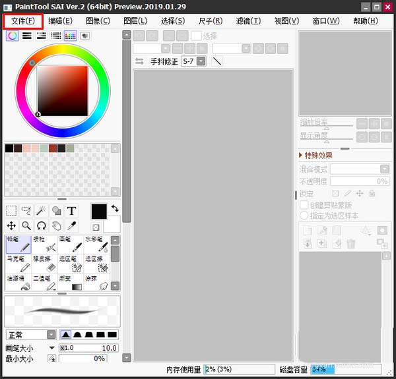Choose the 水彩笔 watercolor brush

click(x=97, y=245)
